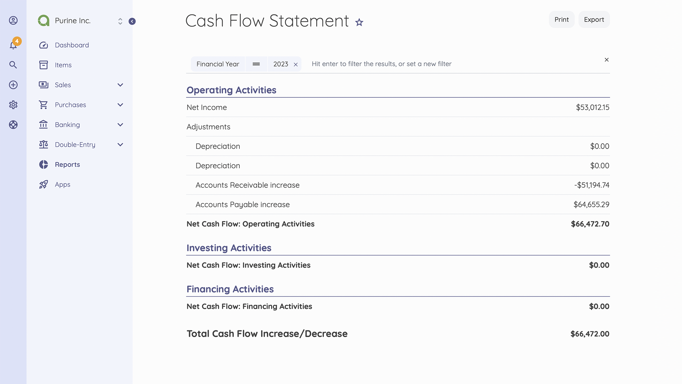
Task: Open the company switcher arrows
Action: coord(120,21)
